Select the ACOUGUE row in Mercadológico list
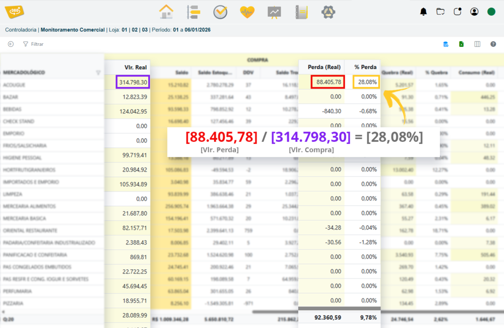This screenshot has height=328, width=504. [14, 85]
